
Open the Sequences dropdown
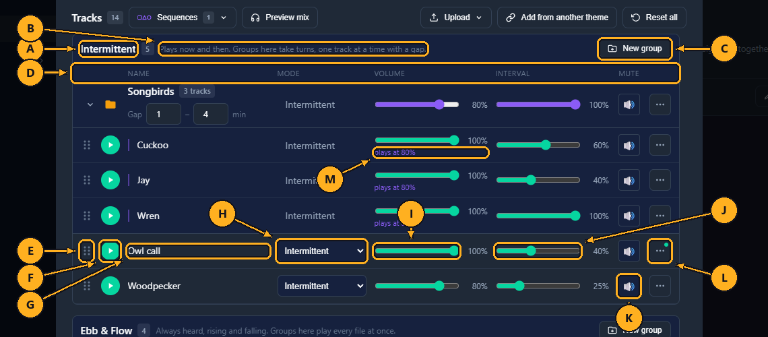coord(182,18)
